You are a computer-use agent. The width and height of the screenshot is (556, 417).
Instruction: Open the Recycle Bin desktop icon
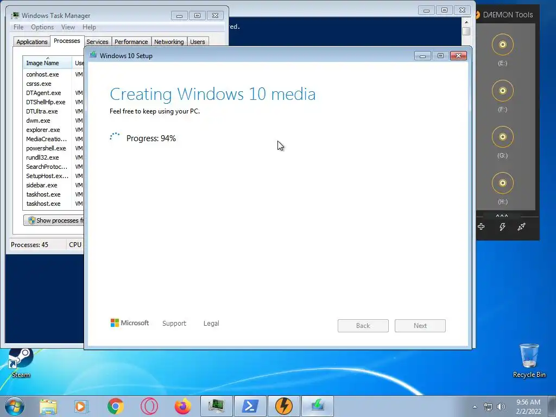[529, 361]
